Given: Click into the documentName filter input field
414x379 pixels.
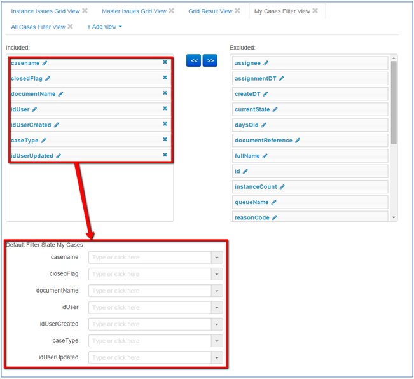Looking at the screenshot, I should 149,291.
